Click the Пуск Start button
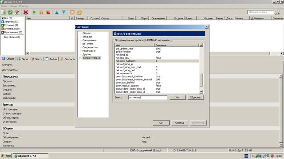The width and height of the screenshot is (284, 159). tap(6, 156)
